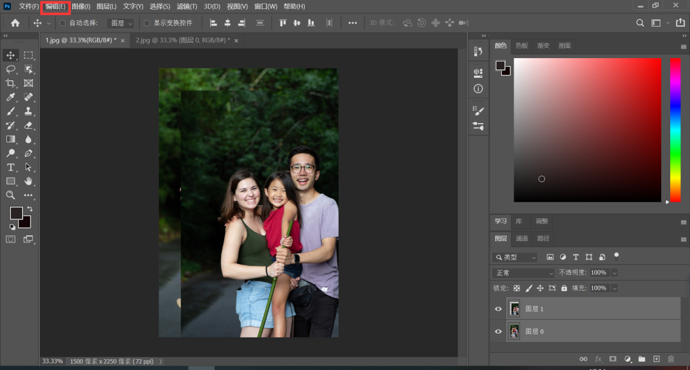Select the Brush tool
Image resolution: width=690 pixels, height=370 pixels.
pyautogui.click(x=11, y=111)
